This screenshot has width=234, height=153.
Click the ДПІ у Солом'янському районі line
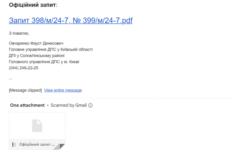pyautogui.click(x=37, y=56)
